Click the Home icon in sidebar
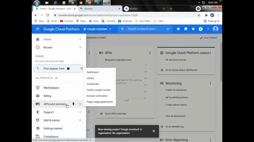Screen dimensions: 254x142 click(x=38, y=39)
